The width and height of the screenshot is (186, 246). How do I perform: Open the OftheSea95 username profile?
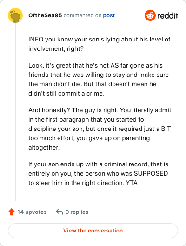[x=45, y=15]
